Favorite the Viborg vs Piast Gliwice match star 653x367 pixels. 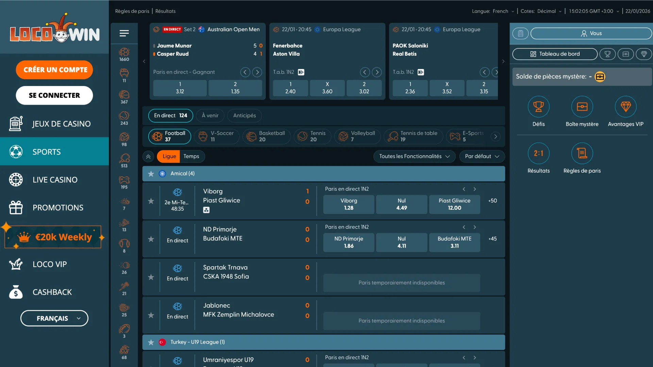(151, 201)
